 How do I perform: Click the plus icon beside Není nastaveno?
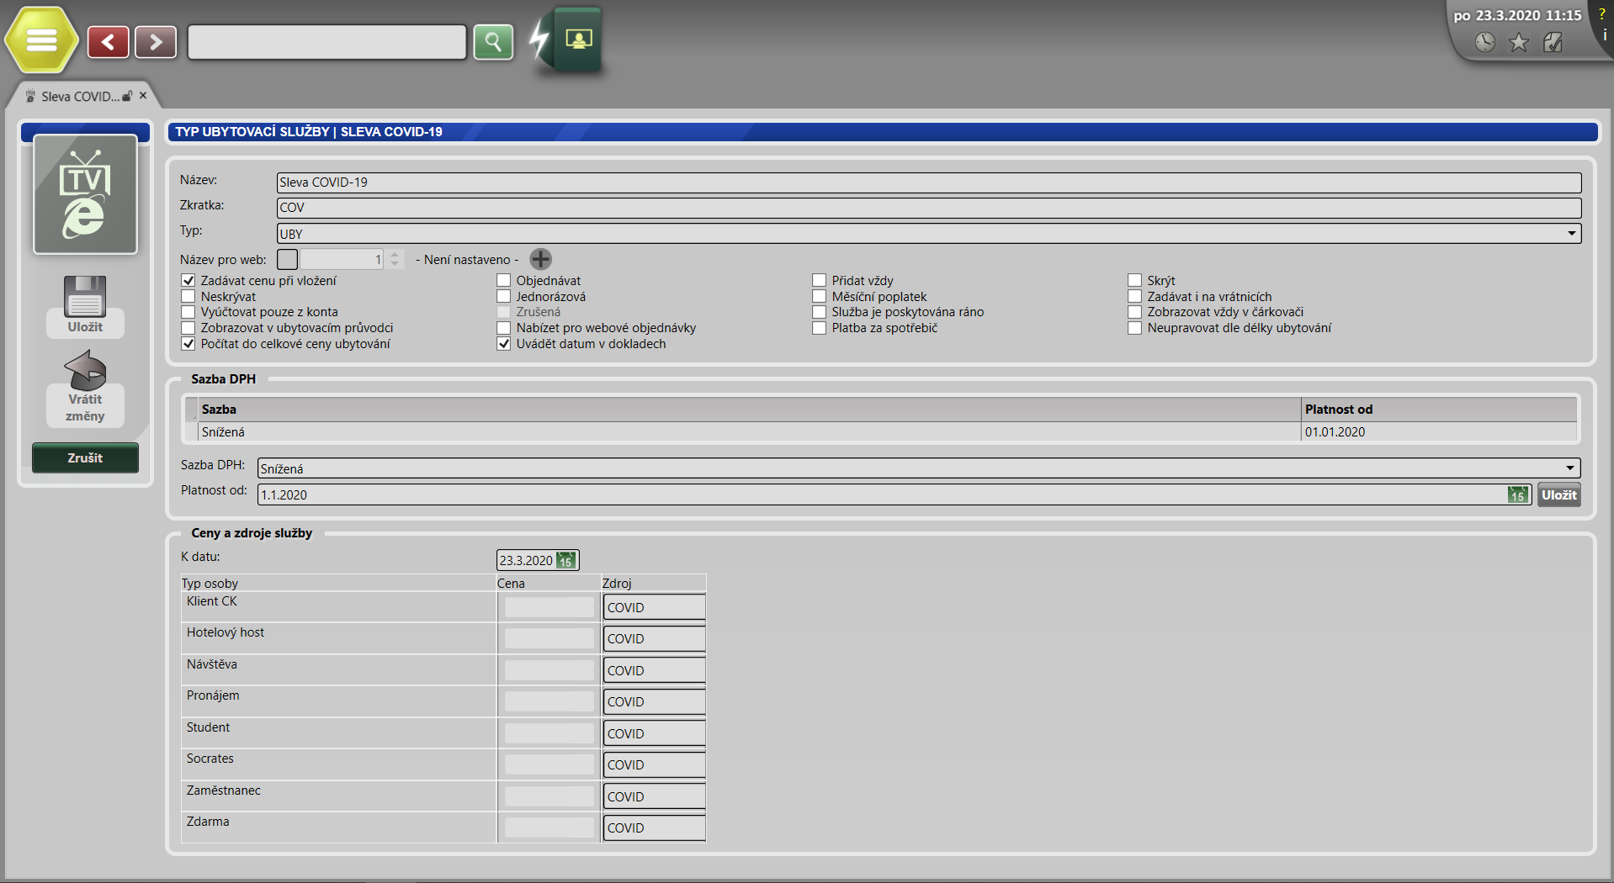pos(541,259)
